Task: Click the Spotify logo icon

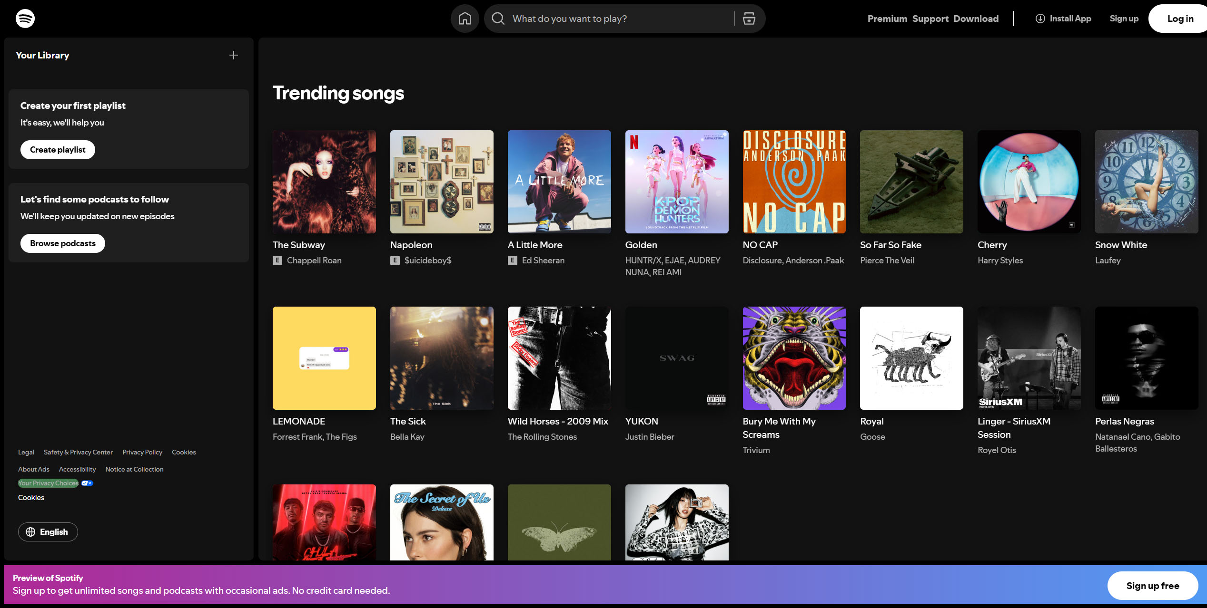Action: click(25, 19)
